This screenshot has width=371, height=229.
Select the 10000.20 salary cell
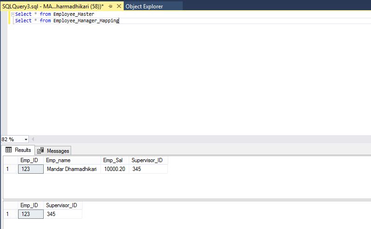click(115, 169)
